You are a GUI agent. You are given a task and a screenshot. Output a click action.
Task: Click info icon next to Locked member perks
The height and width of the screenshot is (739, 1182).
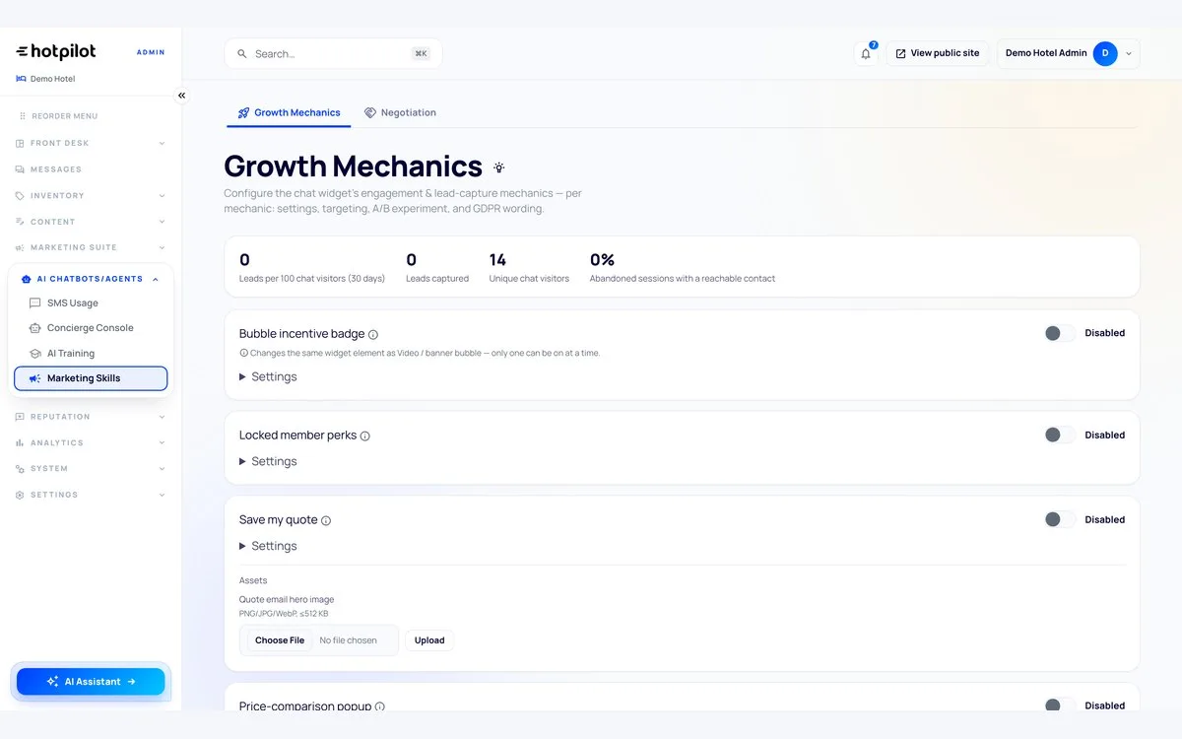coord(365,437)
